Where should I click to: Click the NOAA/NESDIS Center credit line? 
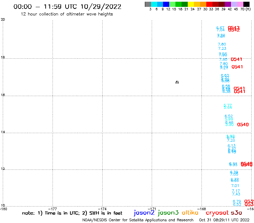pos(138,220)
